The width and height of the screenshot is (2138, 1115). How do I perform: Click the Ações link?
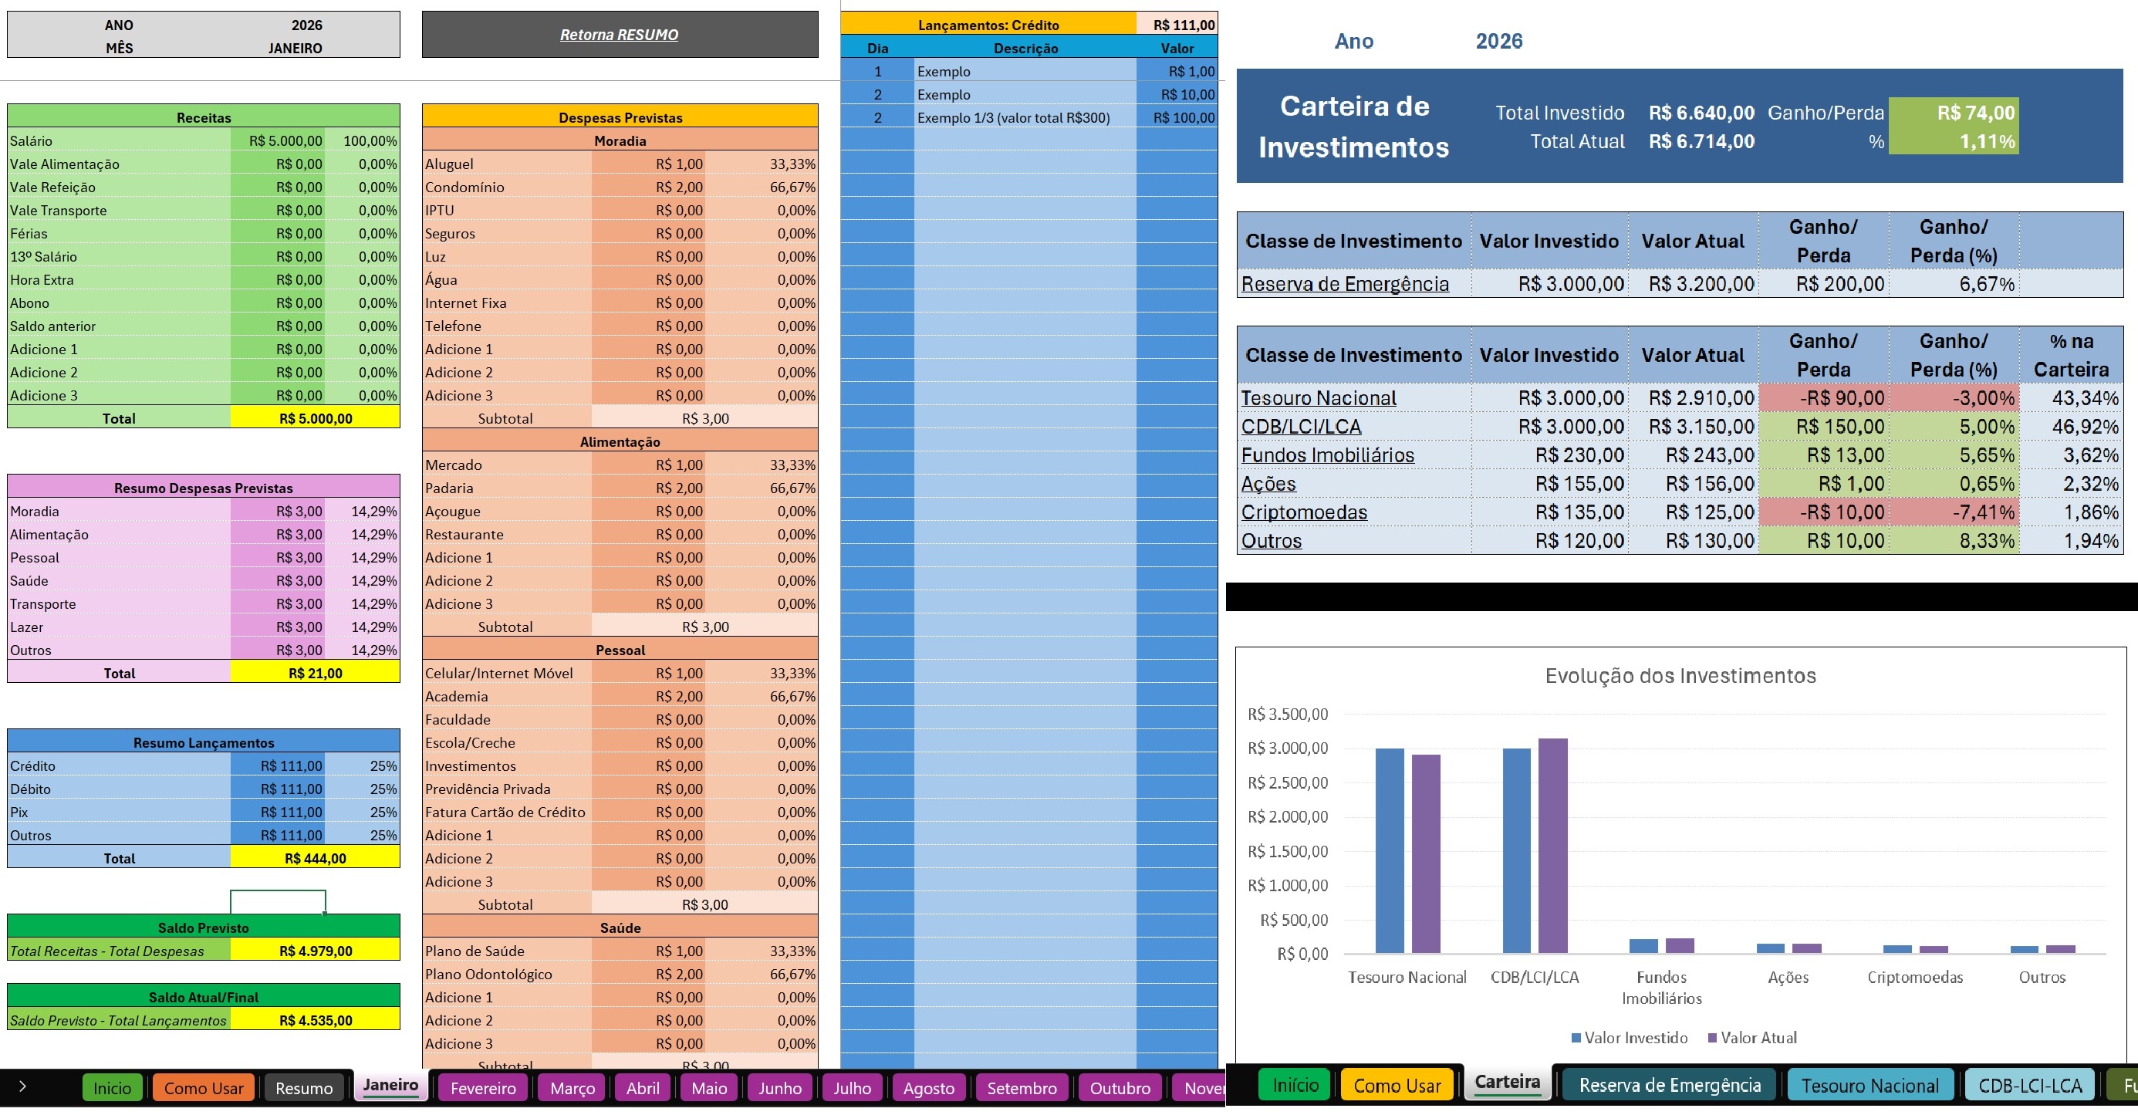point(1268,483)
